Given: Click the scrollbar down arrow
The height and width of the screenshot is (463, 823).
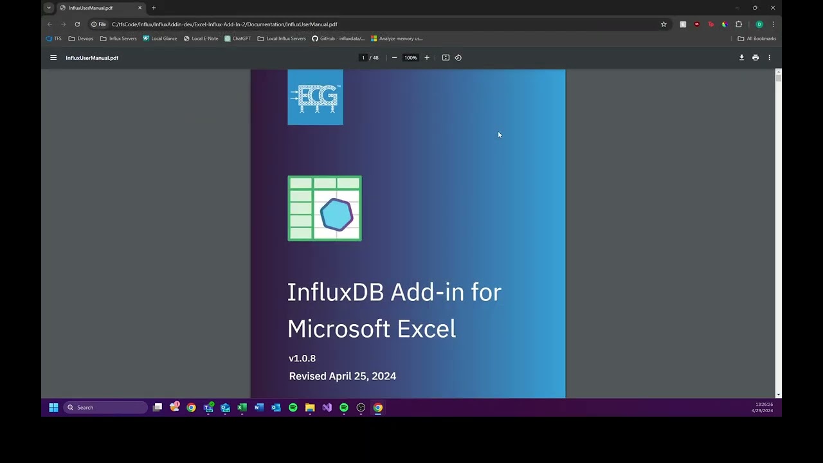Looking at the screenshot, I should click(x=779, y=395).
